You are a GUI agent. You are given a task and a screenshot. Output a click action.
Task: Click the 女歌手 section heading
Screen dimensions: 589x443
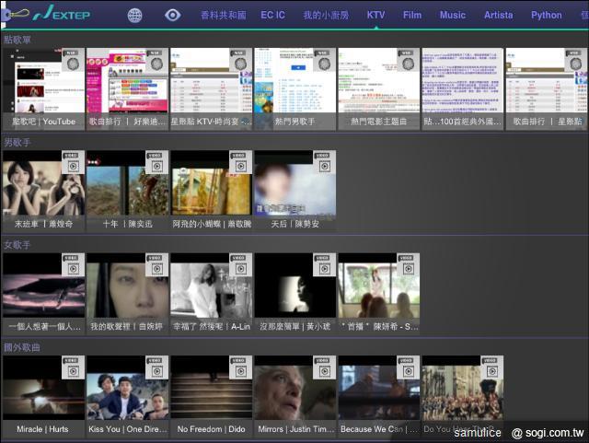17,245
